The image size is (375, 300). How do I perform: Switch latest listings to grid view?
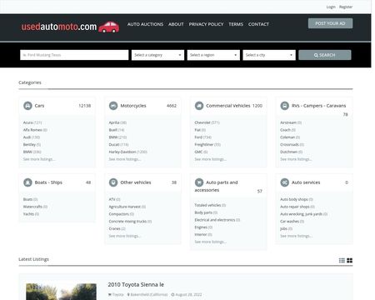pos(350,260)
